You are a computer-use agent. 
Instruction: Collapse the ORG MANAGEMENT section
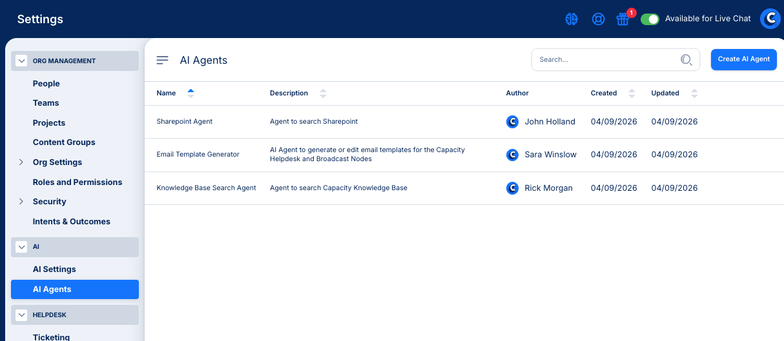(21, 61)
